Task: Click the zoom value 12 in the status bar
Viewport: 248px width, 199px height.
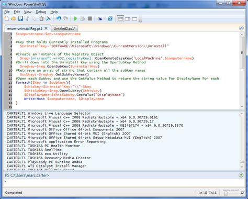Action: 242,193
